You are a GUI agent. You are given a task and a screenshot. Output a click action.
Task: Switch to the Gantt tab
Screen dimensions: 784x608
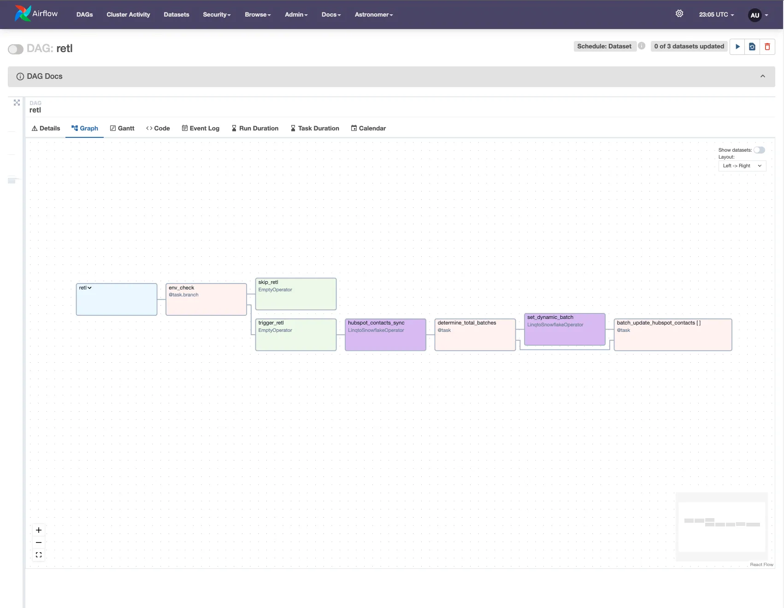tap(122, 128)
